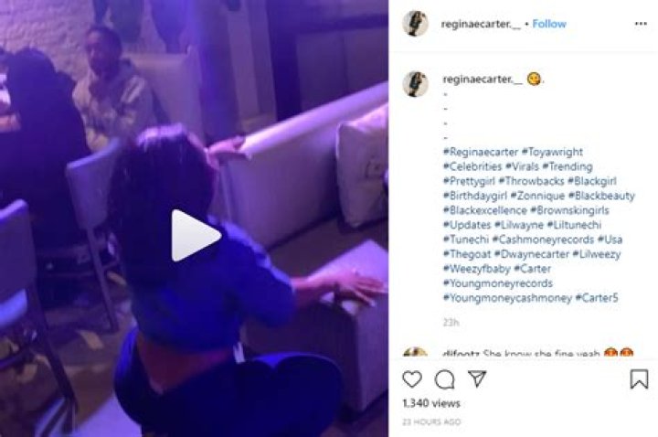Open the three-dot more options menu
This screenshot has height=437, width=658.
[x=641, y=24]
